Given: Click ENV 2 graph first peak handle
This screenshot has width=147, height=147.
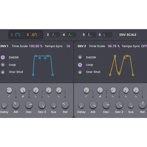Looking at the screenshot, I should pyautogui.click(x=115, y=56).
